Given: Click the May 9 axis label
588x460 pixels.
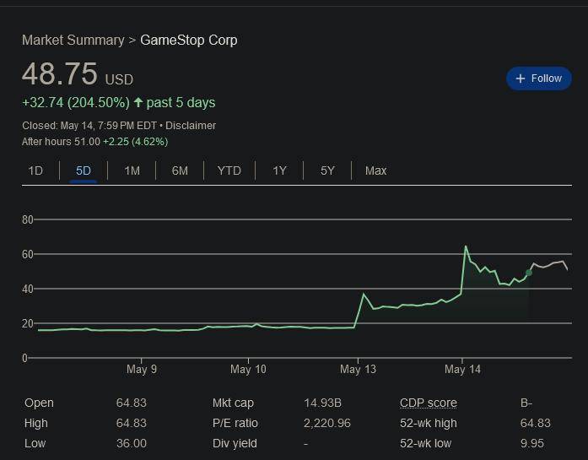Looking at the screenshot, I should click(x=142, y=369).
